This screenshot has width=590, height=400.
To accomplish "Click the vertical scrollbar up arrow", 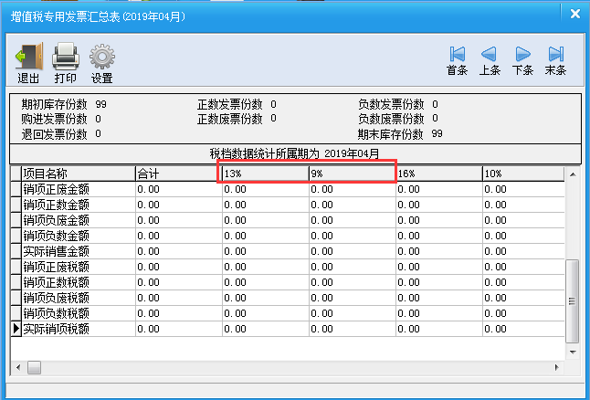I will [x=574, y=172].
